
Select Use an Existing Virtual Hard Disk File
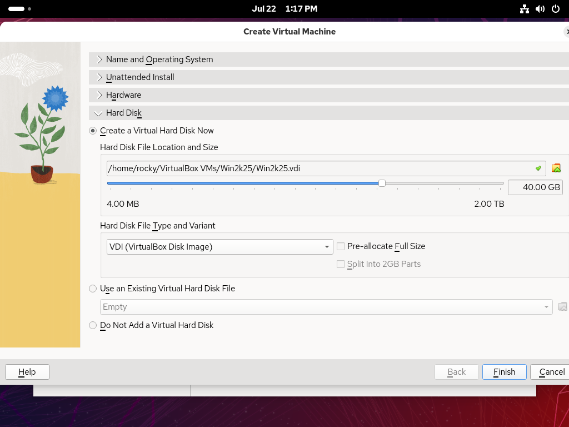(93, 289)
